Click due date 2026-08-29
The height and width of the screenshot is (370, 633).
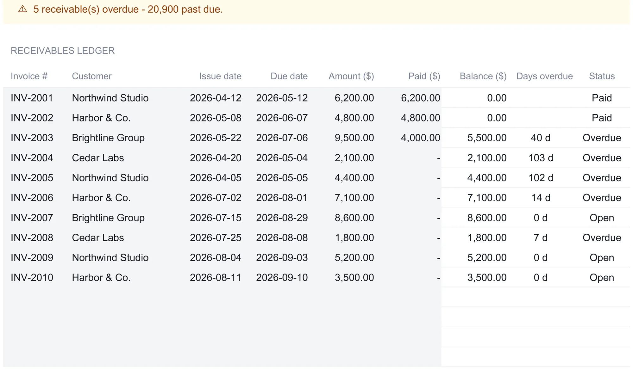click(x=282, y=218)
